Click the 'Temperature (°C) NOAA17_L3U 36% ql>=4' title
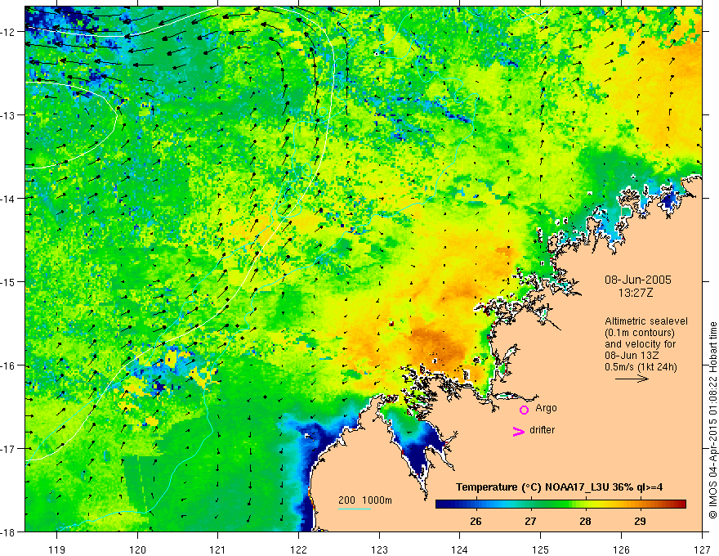 pyautogui.click(x=559, y=487)
